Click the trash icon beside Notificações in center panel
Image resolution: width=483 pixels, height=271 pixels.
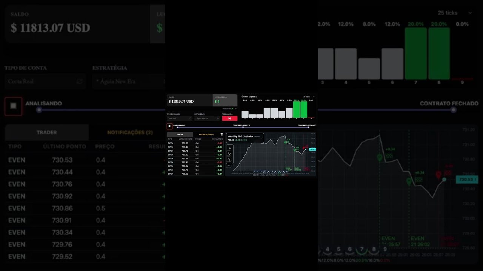pyautogui.click(x=222, y=134)
